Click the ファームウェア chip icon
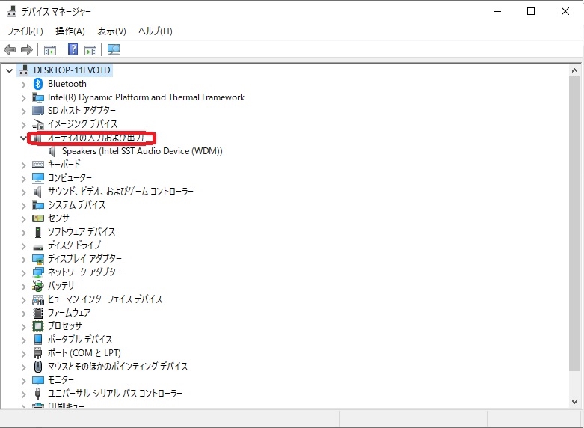 pos(38,313)
